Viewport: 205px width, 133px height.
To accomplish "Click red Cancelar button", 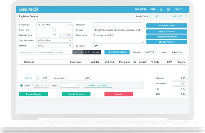I will [x=119, y=94].
